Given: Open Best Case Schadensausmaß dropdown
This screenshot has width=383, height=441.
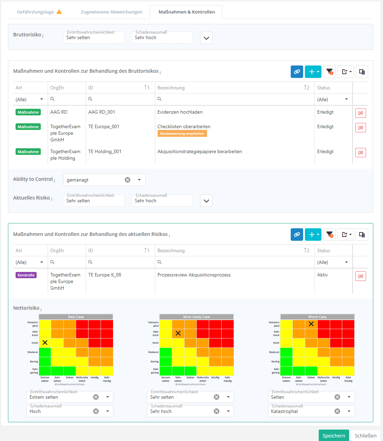Looking at the screenshot, I should click(x=108, y=411).
